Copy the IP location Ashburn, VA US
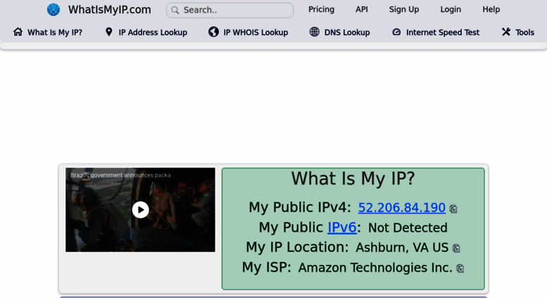Viewport: 547px width, 298px height. coord(456,248)
